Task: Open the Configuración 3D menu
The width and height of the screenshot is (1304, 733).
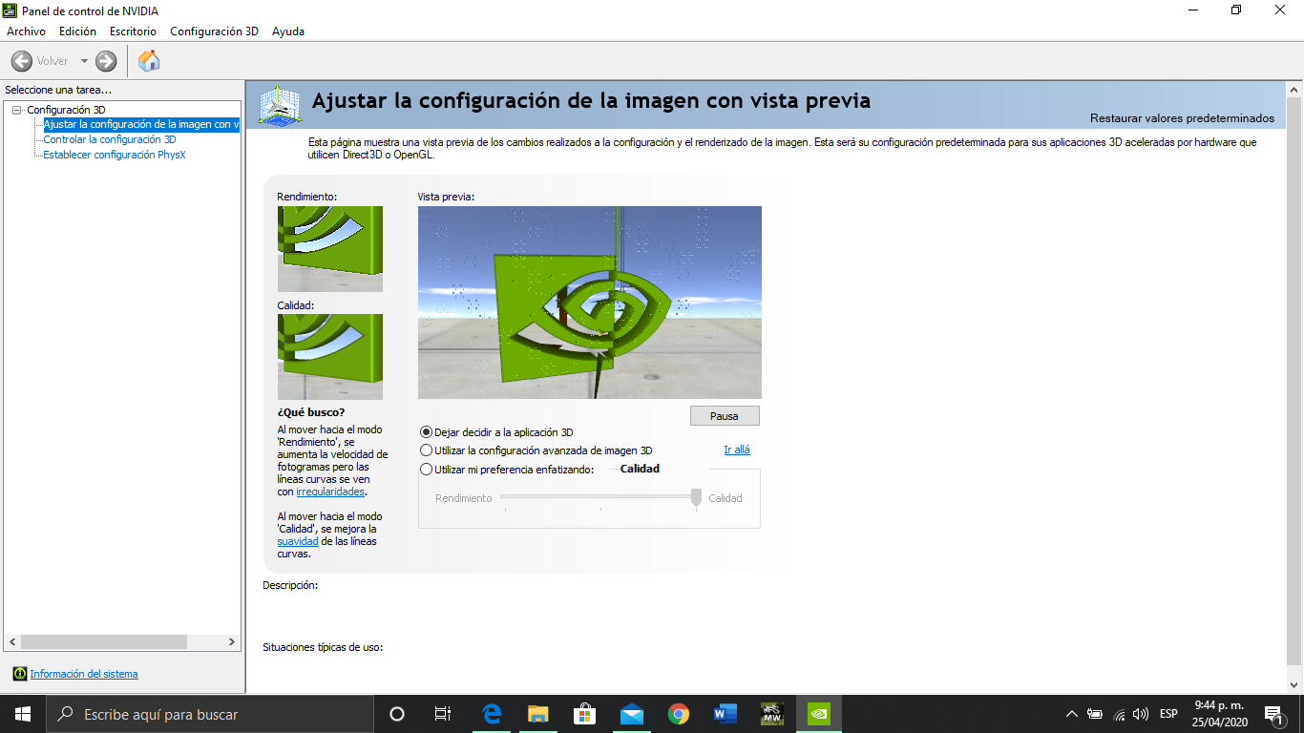Action: (214, 31)
